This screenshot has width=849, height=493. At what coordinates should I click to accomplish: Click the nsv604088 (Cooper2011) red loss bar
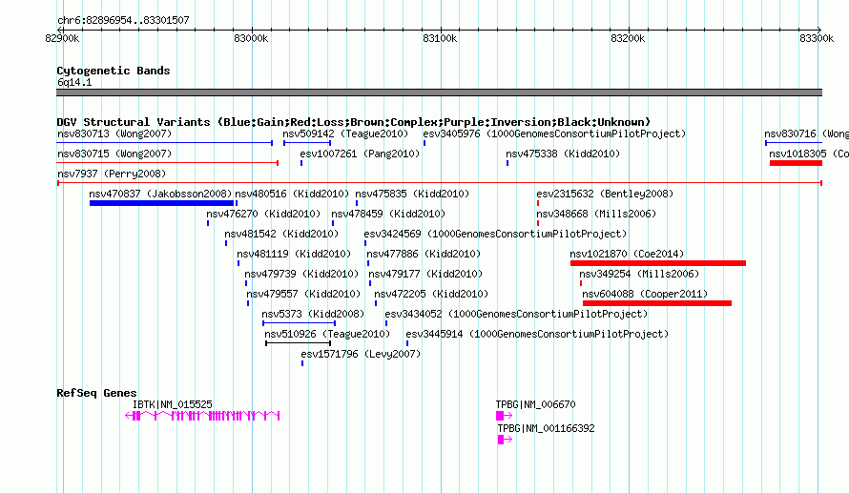tap(657, 303)
